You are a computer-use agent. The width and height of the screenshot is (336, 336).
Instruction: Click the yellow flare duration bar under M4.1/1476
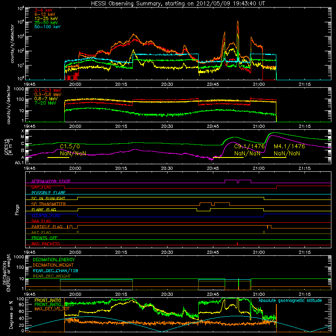[x=274, y=157]
